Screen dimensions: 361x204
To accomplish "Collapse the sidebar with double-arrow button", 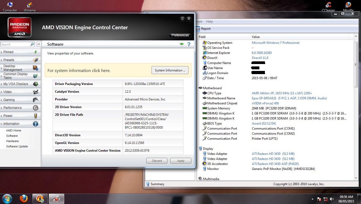I will pos(39,44).
